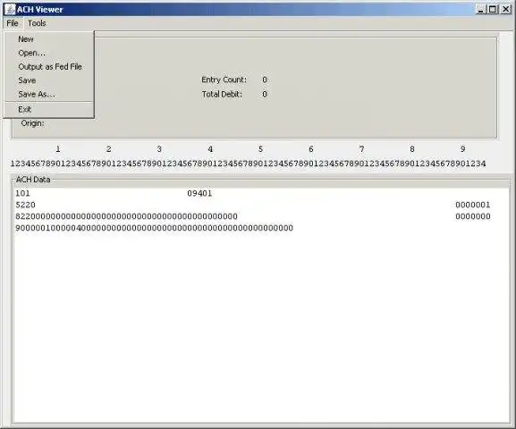Viewport: 516px width, 429px height.
Task: Select Save As... menu entry
Action: coord(48,94)
